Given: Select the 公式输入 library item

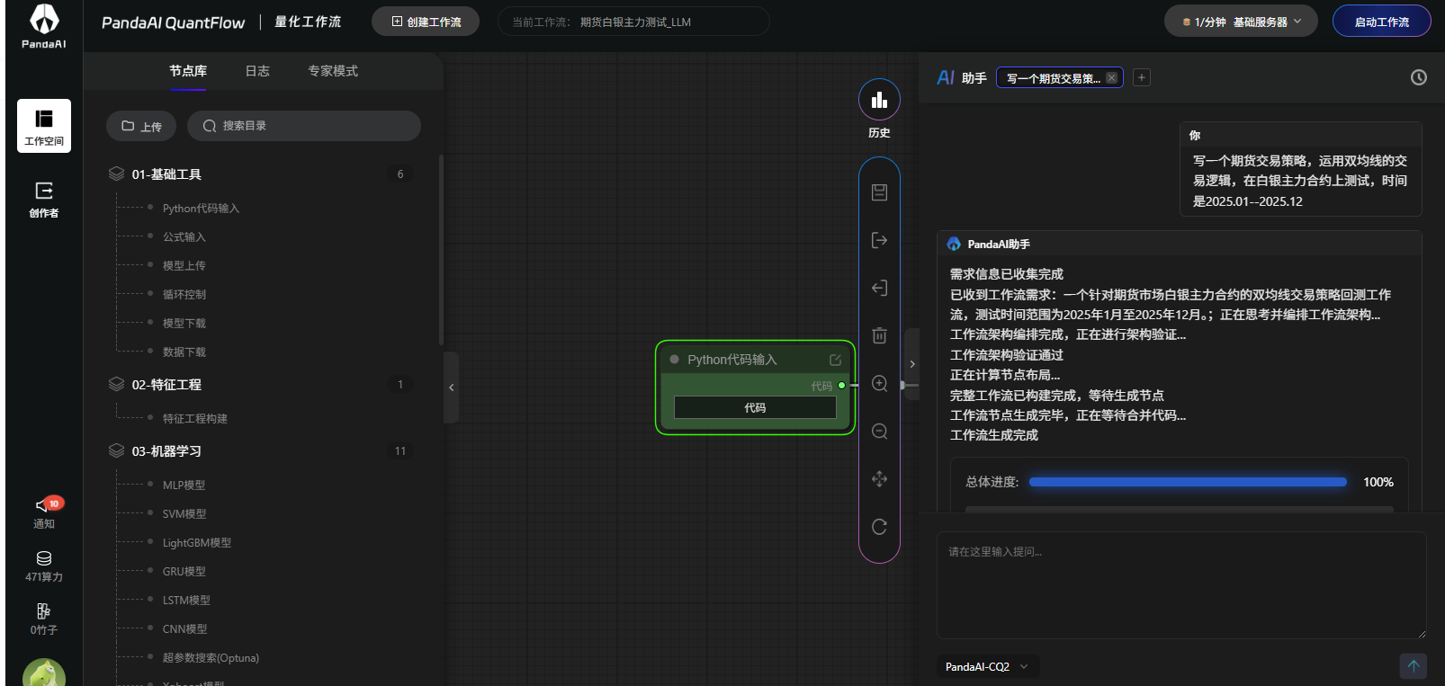Looking at the screenshot, I should (x=184, y=237).
